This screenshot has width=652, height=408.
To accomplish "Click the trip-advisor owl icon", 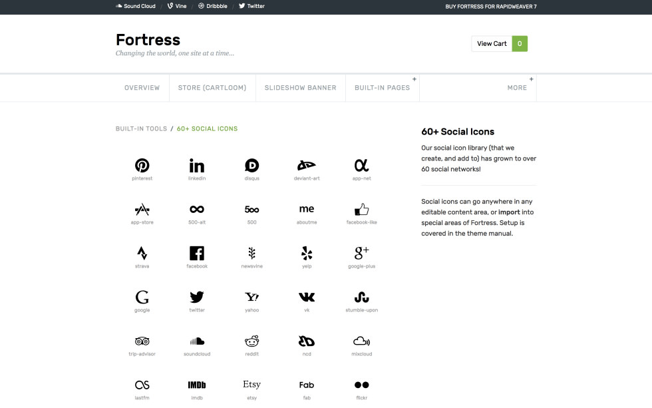I will click(142, 341).
